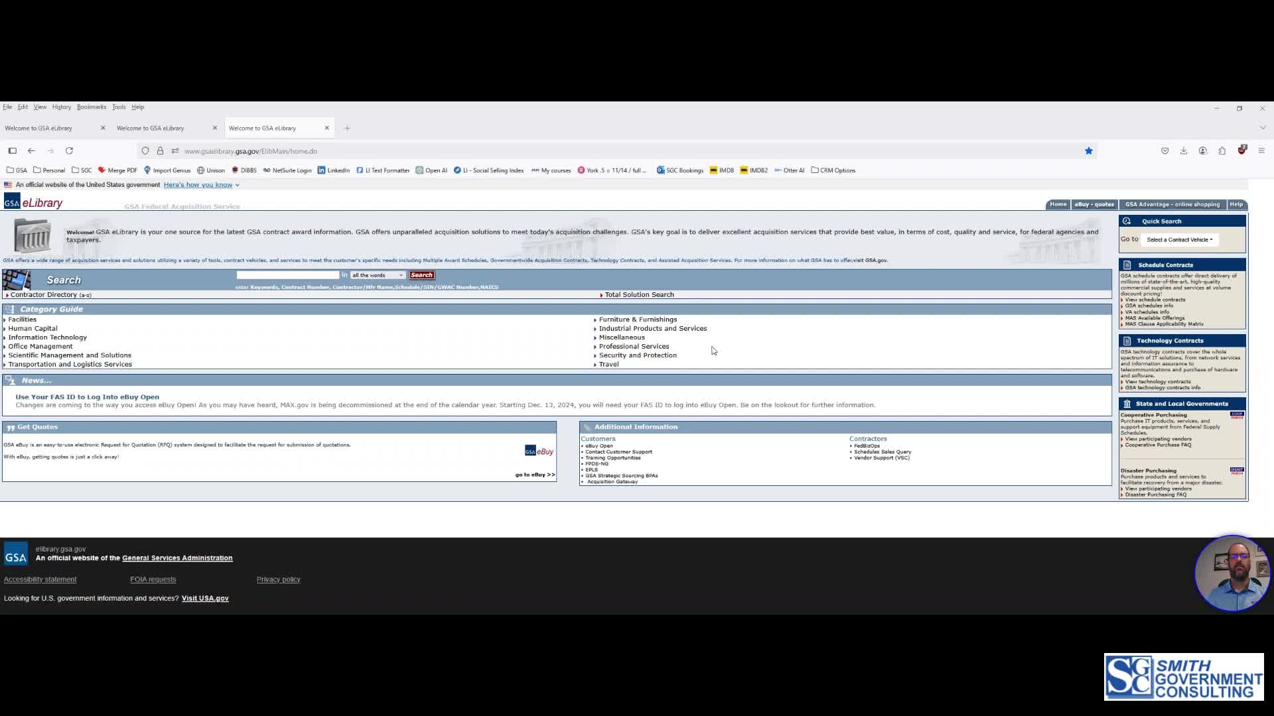Screen dimensions: 1274x716
Task: Open the downloads toolbar icon
Action: [x=1183, y=151]
